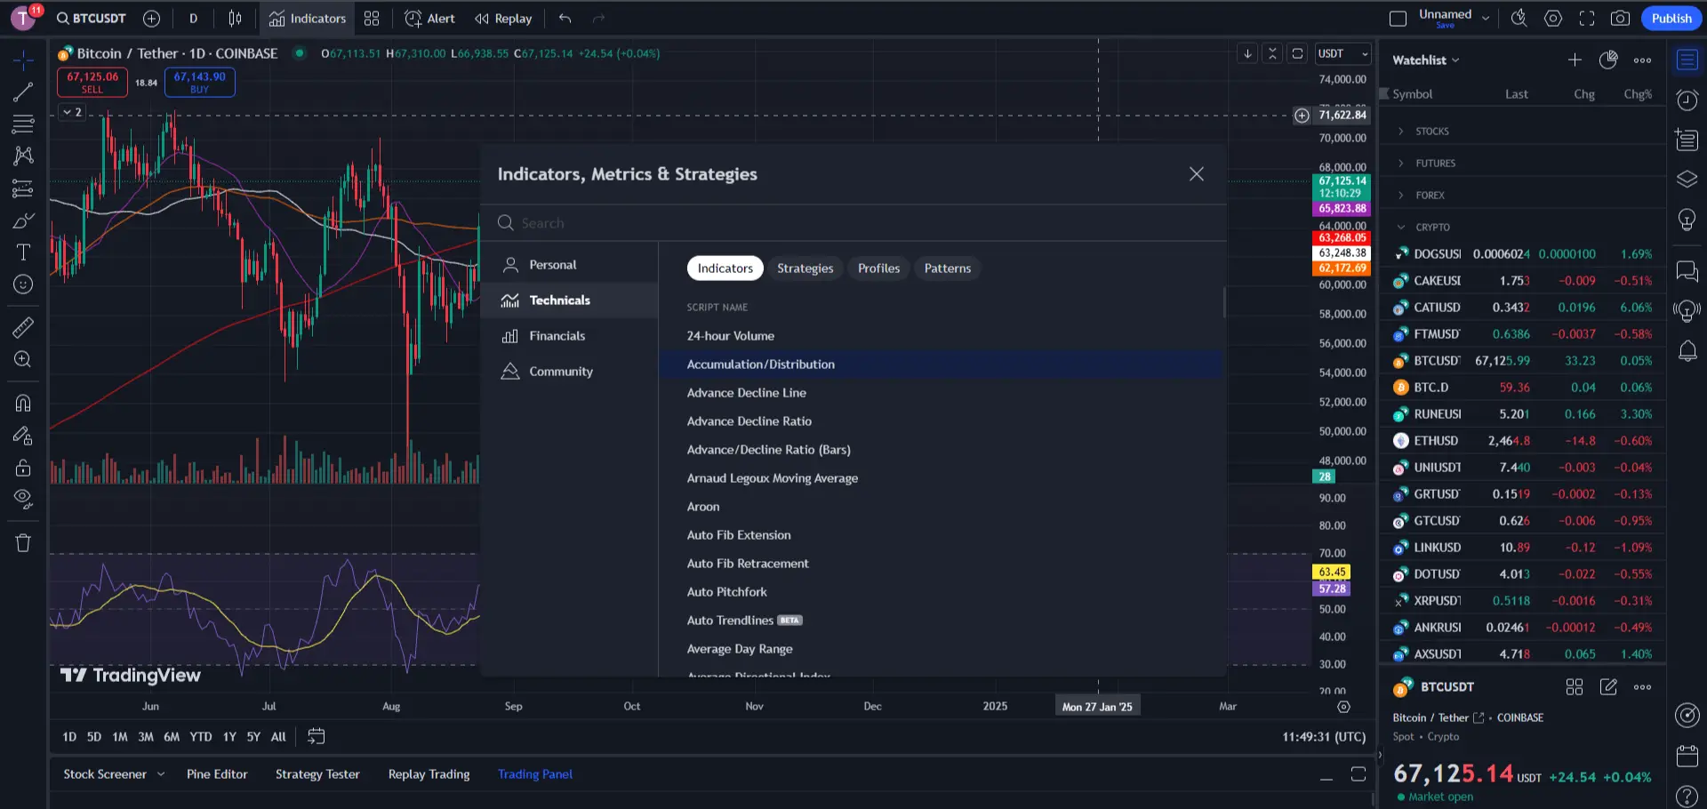This screenshot has height=809, width=1707.
Task: Click the 67,125.06 SELL button
Action: (92, 82)
